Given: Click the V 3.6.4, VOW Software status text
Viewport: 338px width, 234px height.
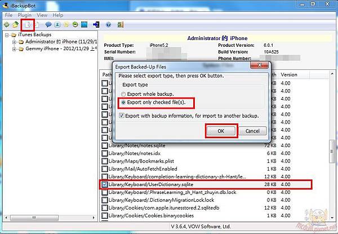Looking at the screenshot, I should [x=201, y=227].
